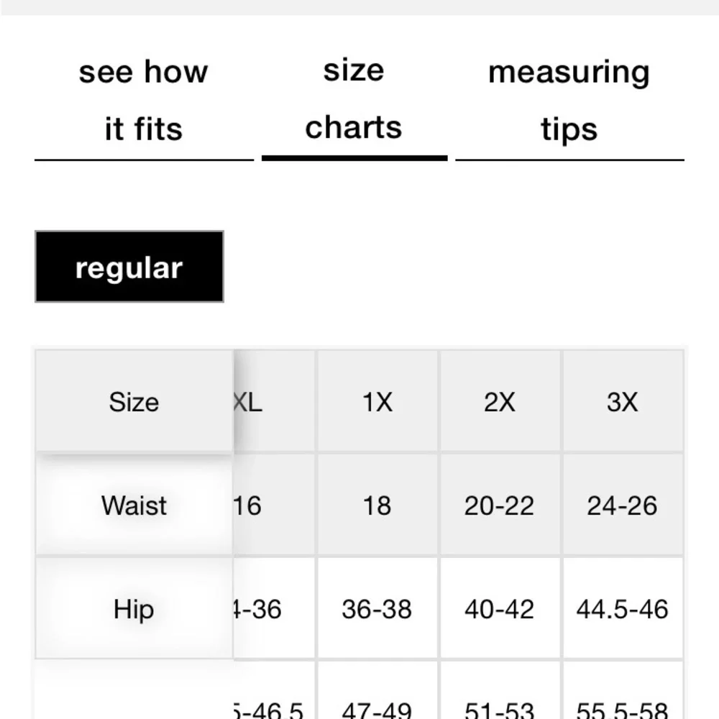Click the 24-26 waist value cell

click(x=623, y=505)
